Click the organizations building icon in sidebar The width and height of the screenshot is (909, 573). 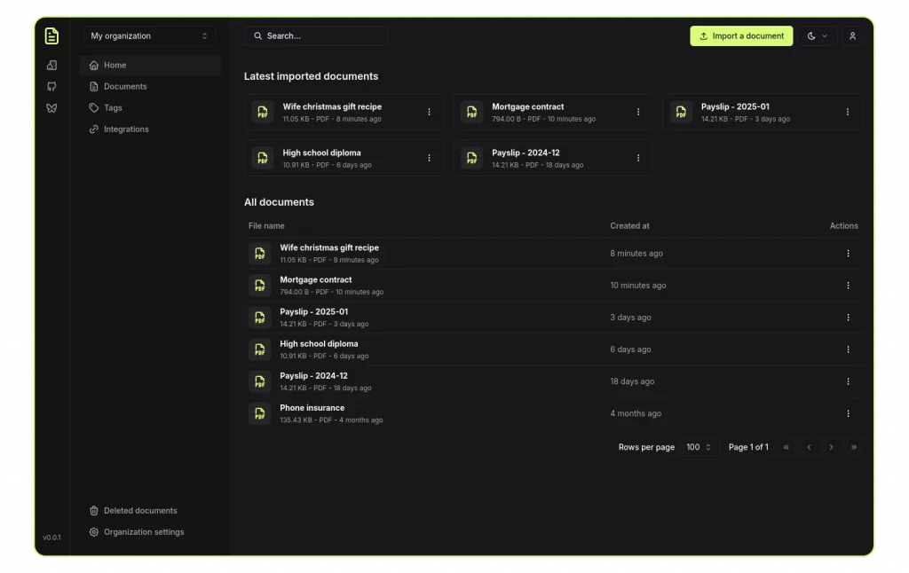coord(51,65)
